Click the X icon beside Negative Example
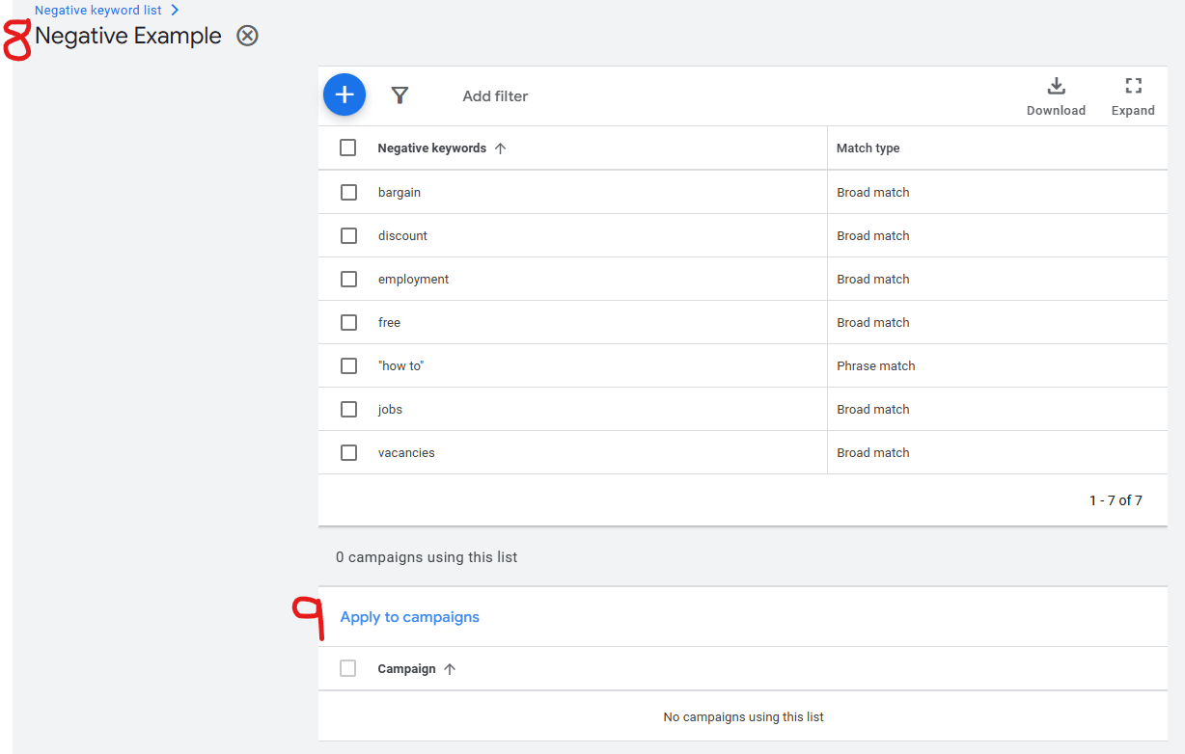Viewport: 1185px width, 754px height. (x=248, y=36)
